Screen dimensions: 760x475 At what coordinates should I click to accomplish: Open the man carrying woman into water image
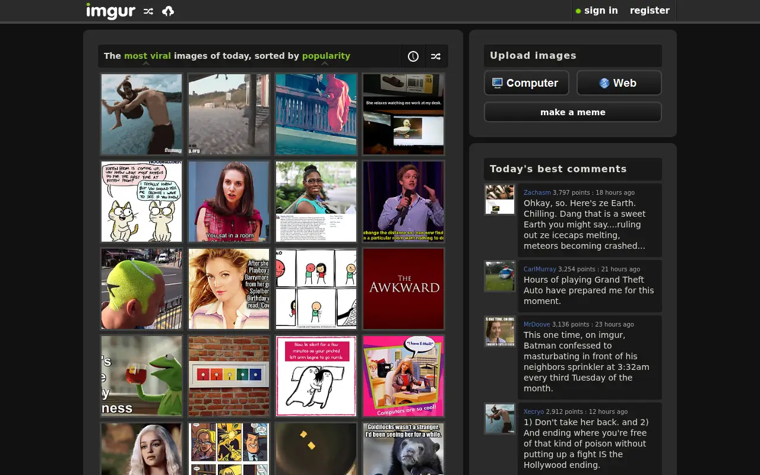click(142, 114)
